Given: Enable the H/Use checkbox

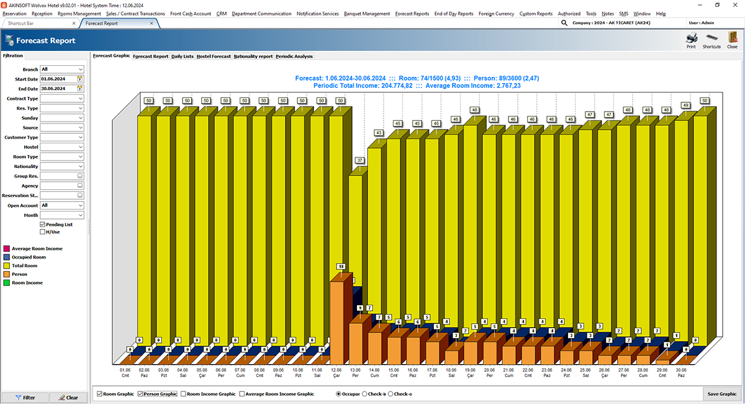Looking at the screenshot, I should (42, 232).
